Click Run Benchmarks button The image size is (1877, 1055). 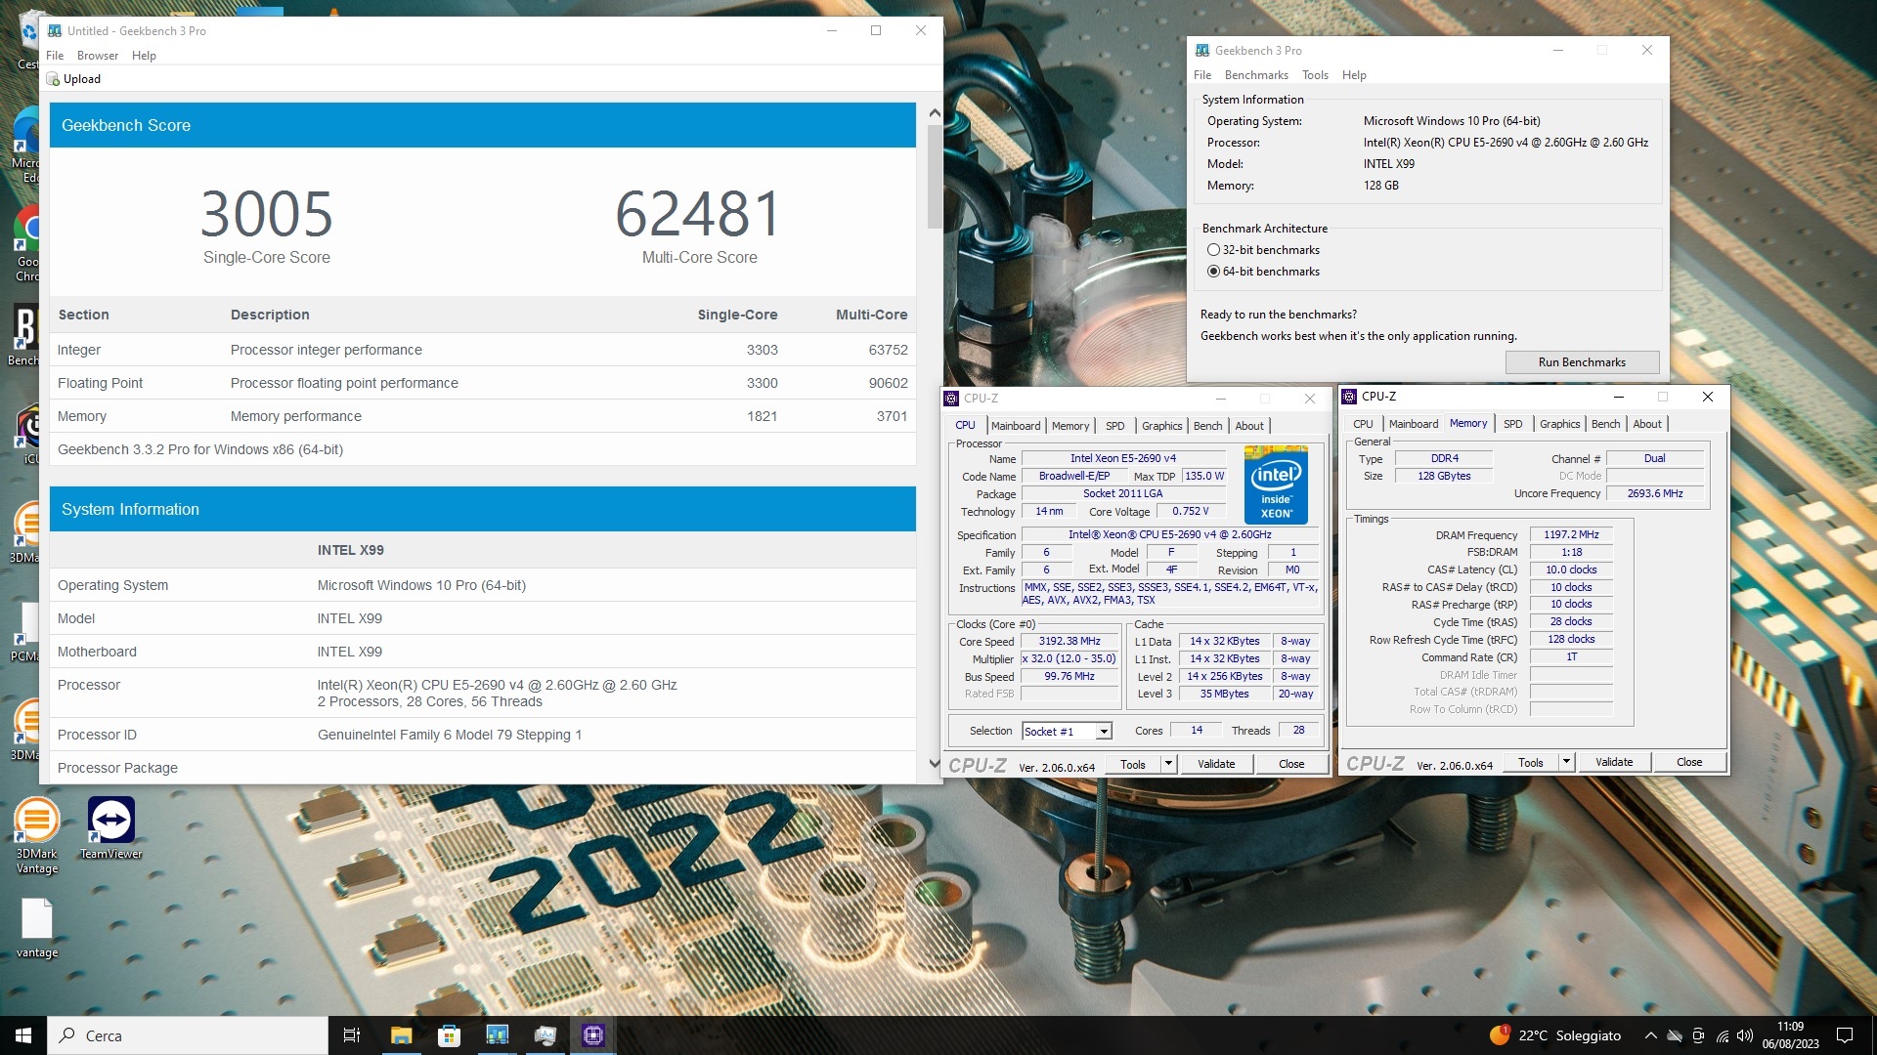pos(1582,362)
